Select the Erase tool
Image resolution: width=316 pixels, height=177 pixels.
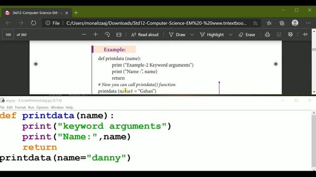(247, 35)
